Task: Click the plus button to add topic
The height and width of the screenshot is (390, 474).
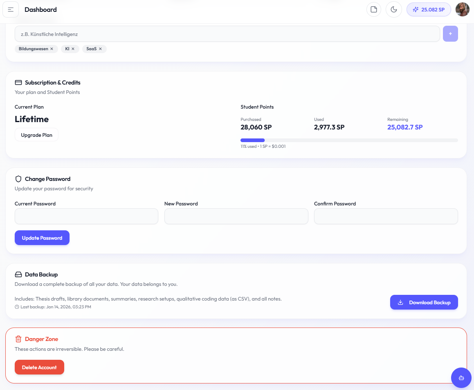Action: click(450, 34)
